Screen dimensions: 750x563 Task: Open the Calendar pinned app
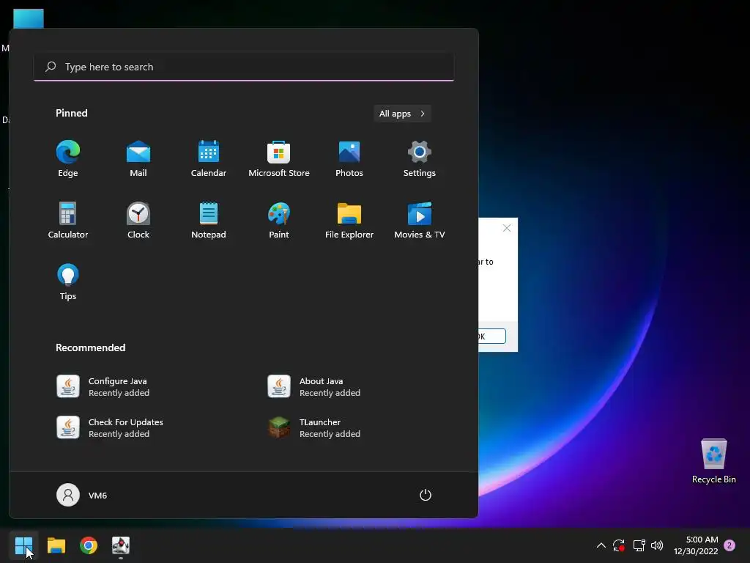(209, 159)
